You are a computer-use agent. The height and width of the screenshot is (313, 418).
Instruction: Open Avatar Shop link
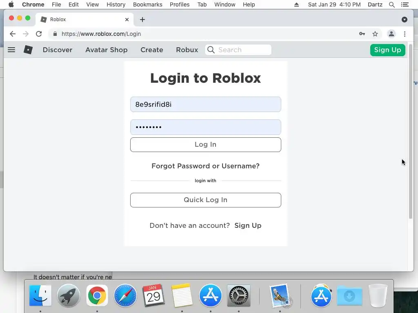click(107, 50)
